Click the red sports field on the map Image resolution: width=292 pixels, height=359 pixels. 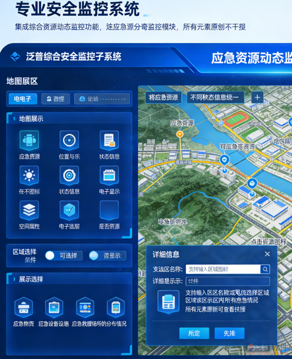click(236, 118)
